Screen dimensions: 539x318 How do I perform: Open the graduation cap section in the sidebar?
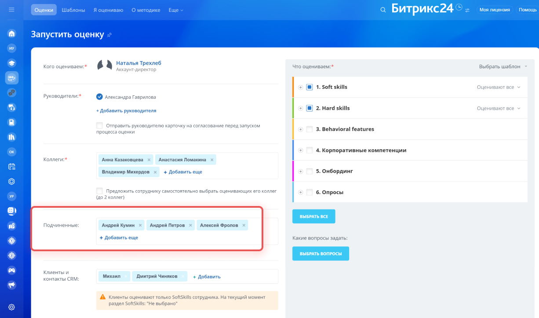click(x=12, y=63)
